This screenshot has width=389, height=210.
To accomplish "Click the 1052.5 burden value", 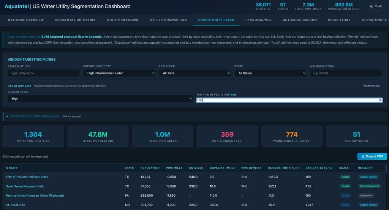I will click(x=273, y=177).
